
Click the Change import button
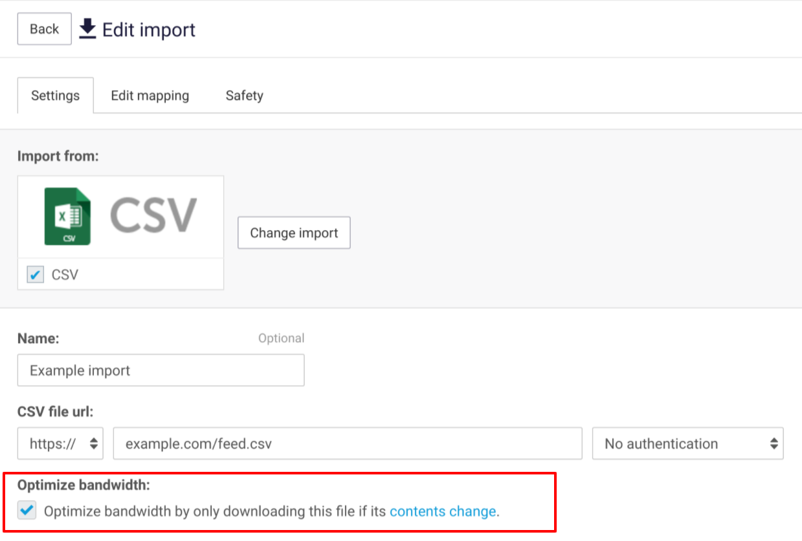click(x=294, y=233)
